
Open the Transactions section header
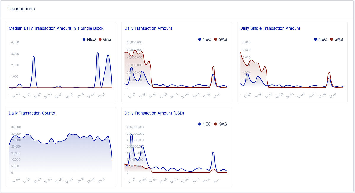[21, 9]
